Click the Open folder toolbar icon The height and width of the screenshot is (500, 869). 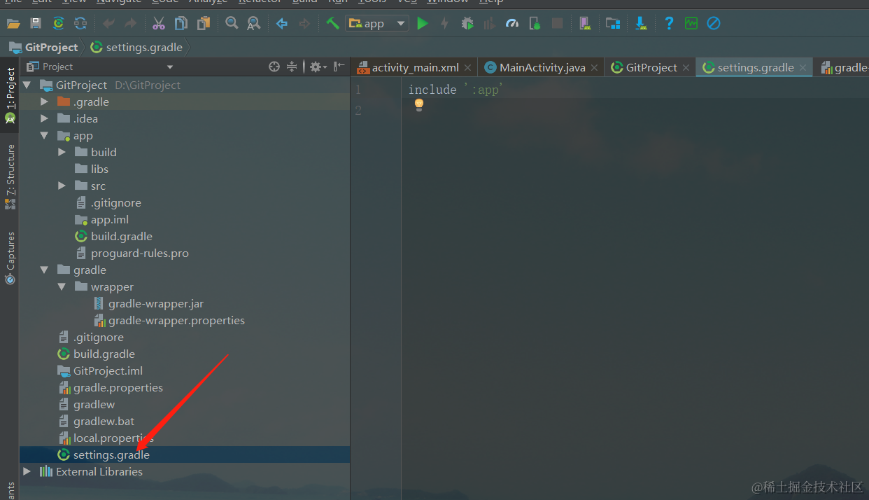coord(13,24)
